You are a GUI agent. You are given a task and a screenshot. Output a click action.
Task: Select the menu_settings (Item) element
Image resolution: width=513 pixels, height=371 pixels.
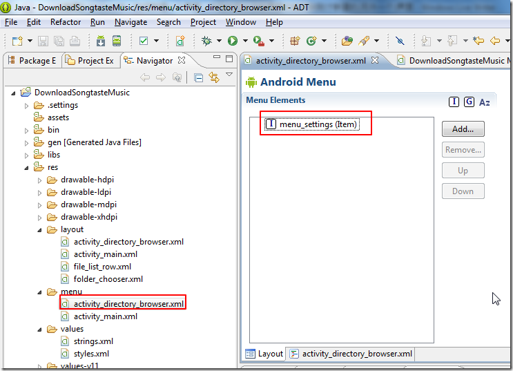click(312, 124)
